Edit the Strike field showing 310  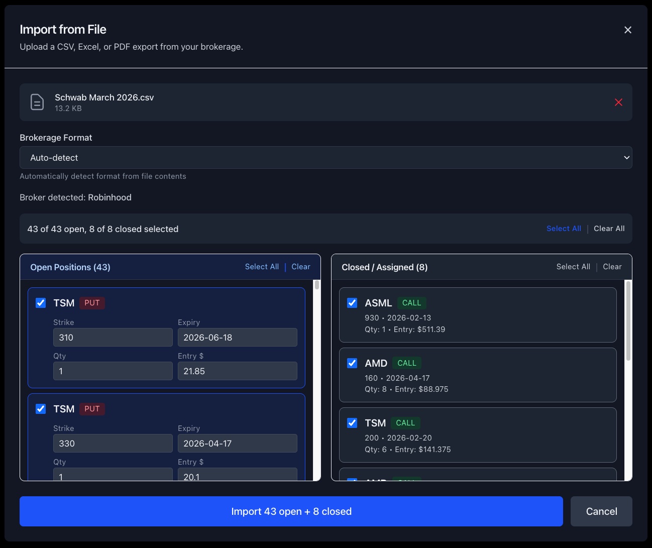click(x=113, y=337)
